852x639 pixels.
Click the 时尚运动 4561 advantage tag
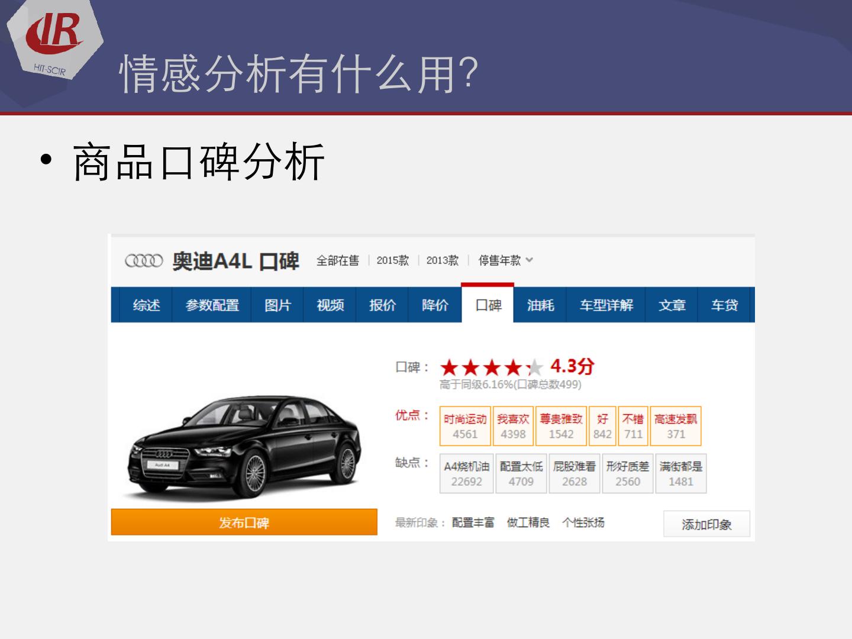pyautogui.click(x=465, y=426)
